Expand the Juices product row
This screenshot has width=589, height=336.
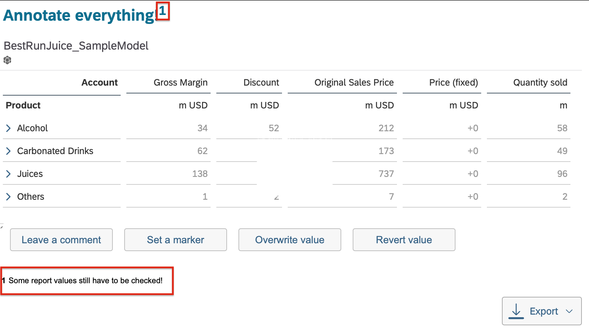point(9,174)
